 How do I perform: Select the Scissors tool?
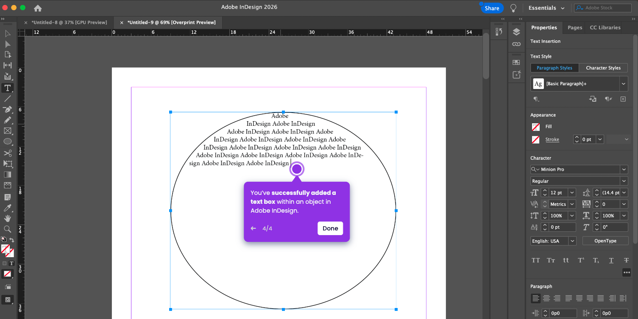point(8,153)
